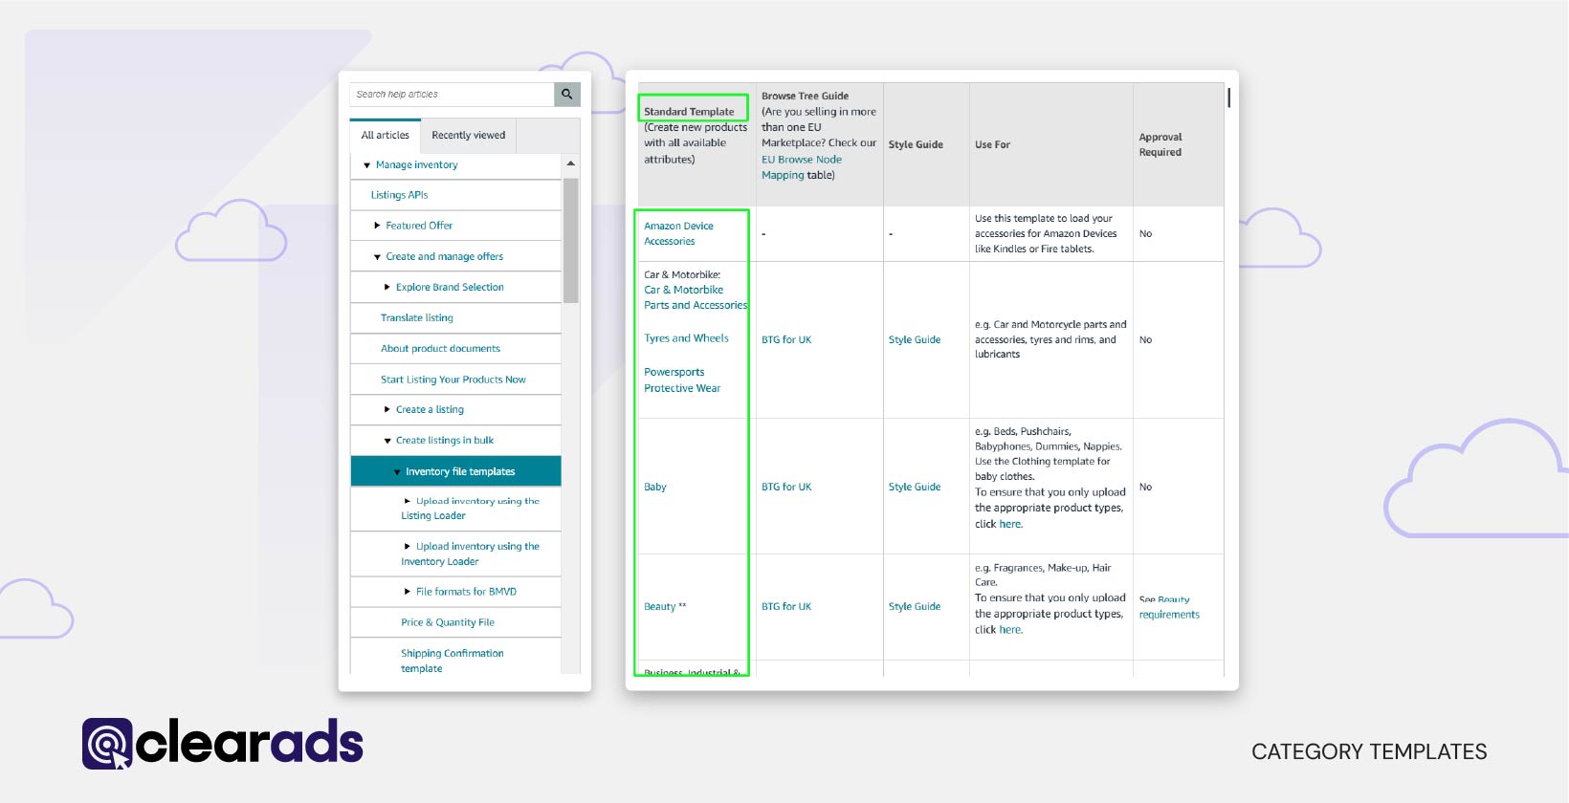Open the Create a listing article
This screenshot has width=1569, height=803.
pos(430,409)
